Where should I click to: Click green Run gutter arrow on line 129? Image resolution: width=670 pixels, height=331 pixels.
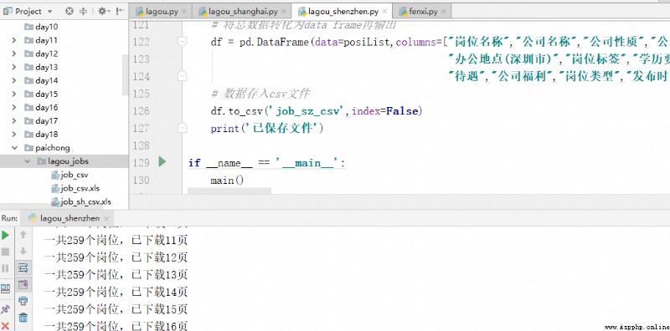coord(162,161)
